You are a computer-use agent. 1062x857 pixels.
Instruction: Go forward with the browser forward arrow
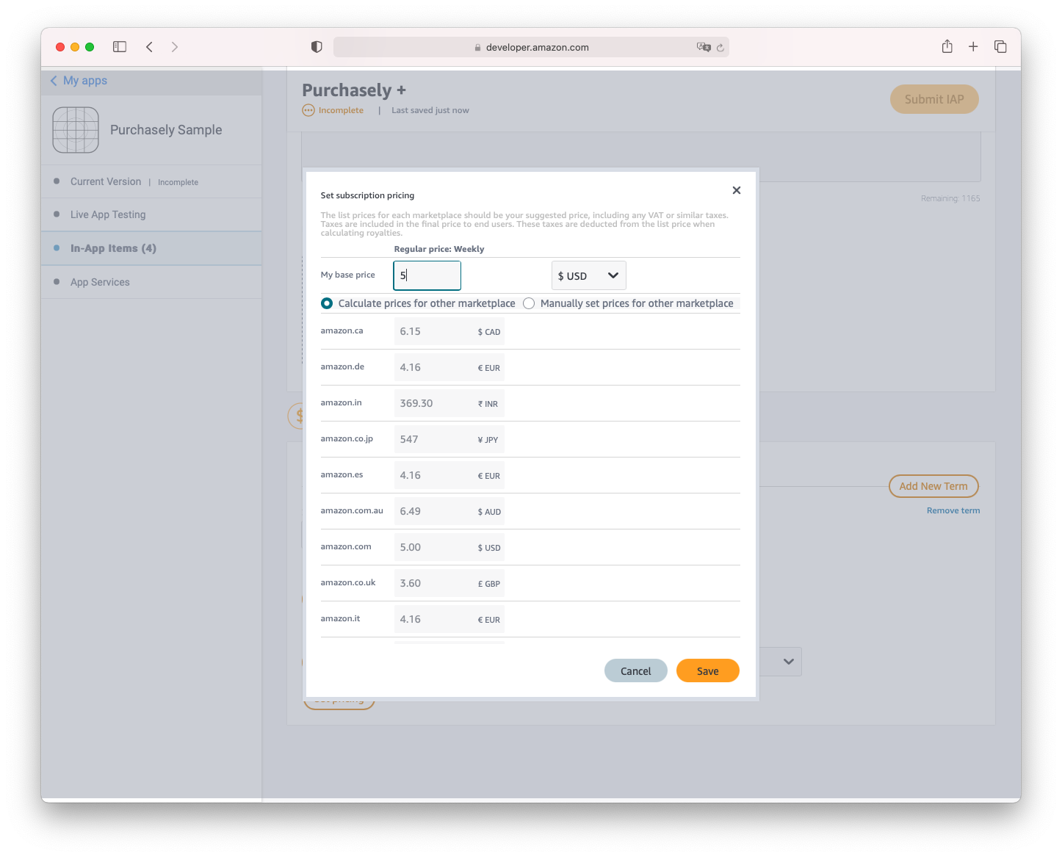click(174, 47)
